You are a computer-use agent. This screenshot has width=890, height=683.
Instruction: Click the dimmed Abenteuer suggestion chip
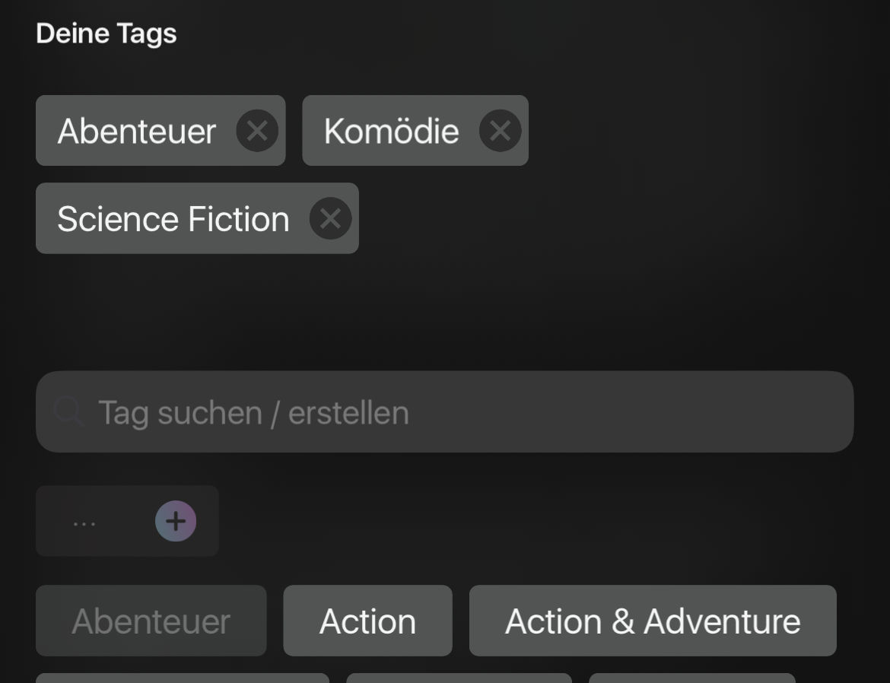point(151,621)
